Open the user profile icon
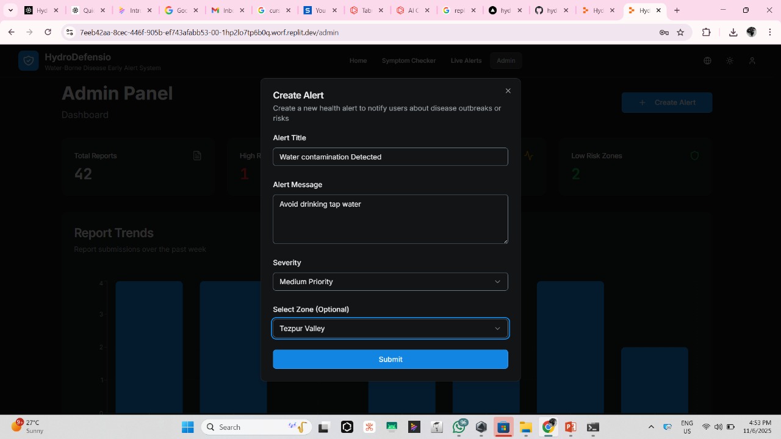The image size is (781, 439). (752, 61)
